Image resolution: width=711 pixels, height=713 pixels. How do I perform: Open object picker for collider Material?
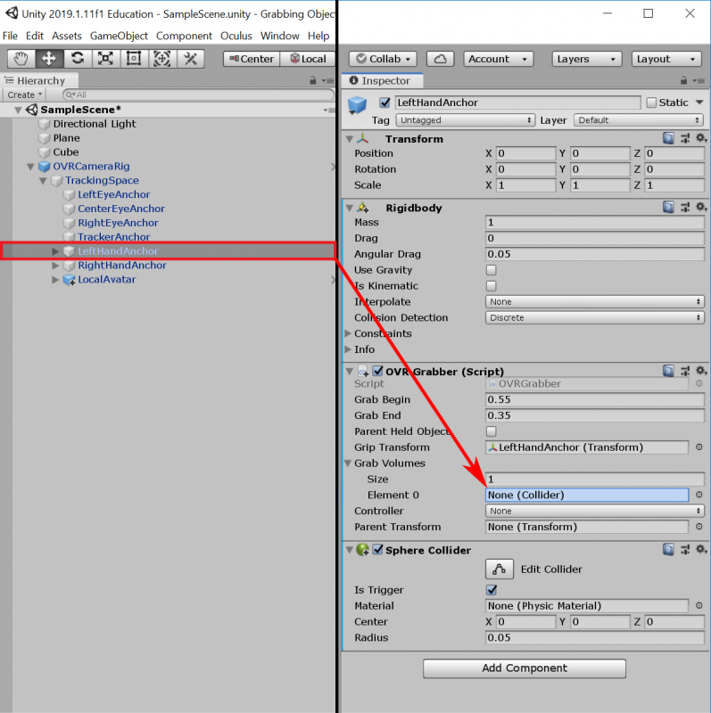click(x=699, y=605)
